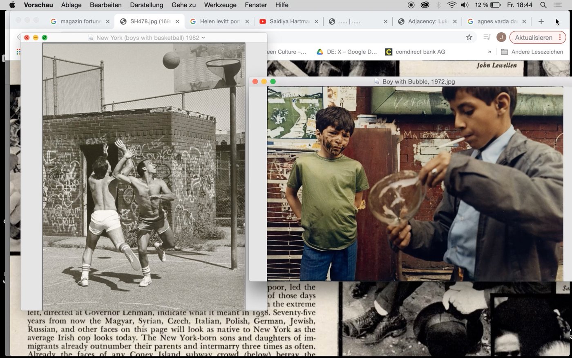Open the comdirect bank AG bookmark
Image resolution: width=572 pixels, height=358 pixels.
pyautogui.click(x=415, y=52)
